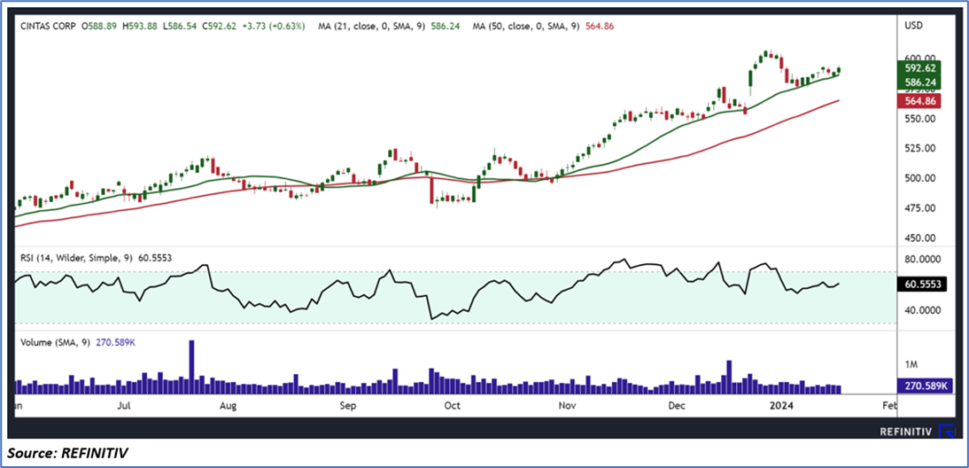Screen dimensions: 969x468
Task: Click the USD currency label
Action: point(913,26)
